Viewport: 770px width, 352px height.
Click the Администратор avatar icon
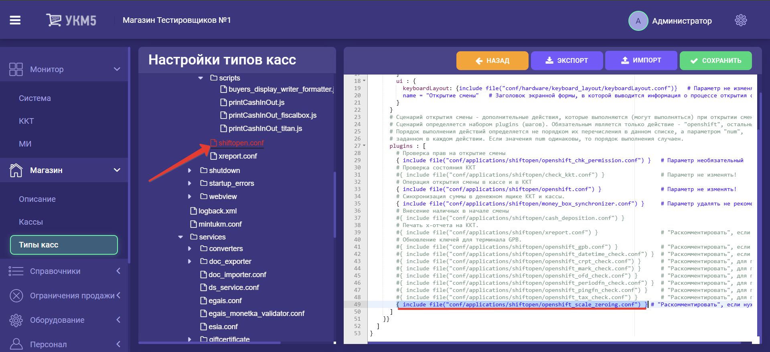(x=638, y=21)
